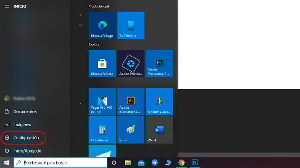The width and height of the screenshot is (300, 168).
Task: Launch the Tu Teléfono tile
Action: (x=131, y=25)
